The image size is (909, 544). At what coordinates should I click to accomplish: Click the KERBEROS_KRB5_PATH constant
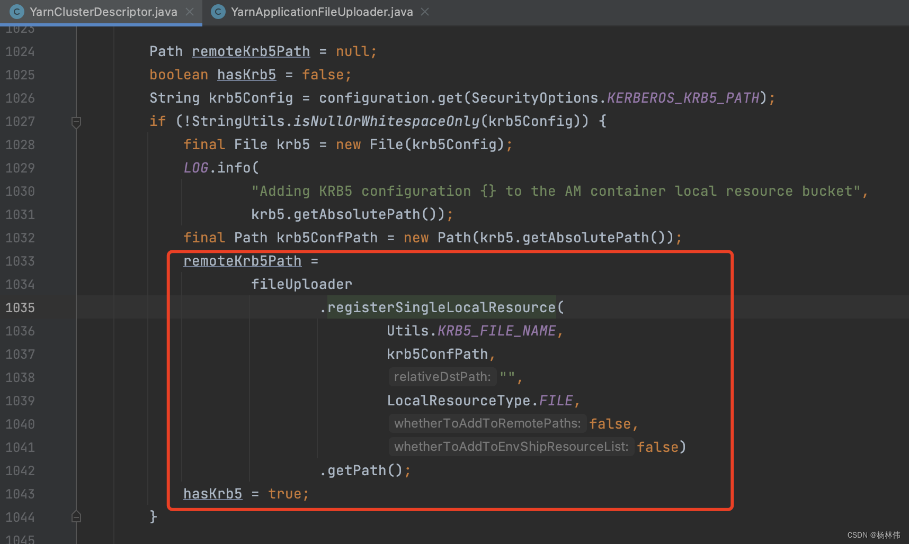point(683,98)
